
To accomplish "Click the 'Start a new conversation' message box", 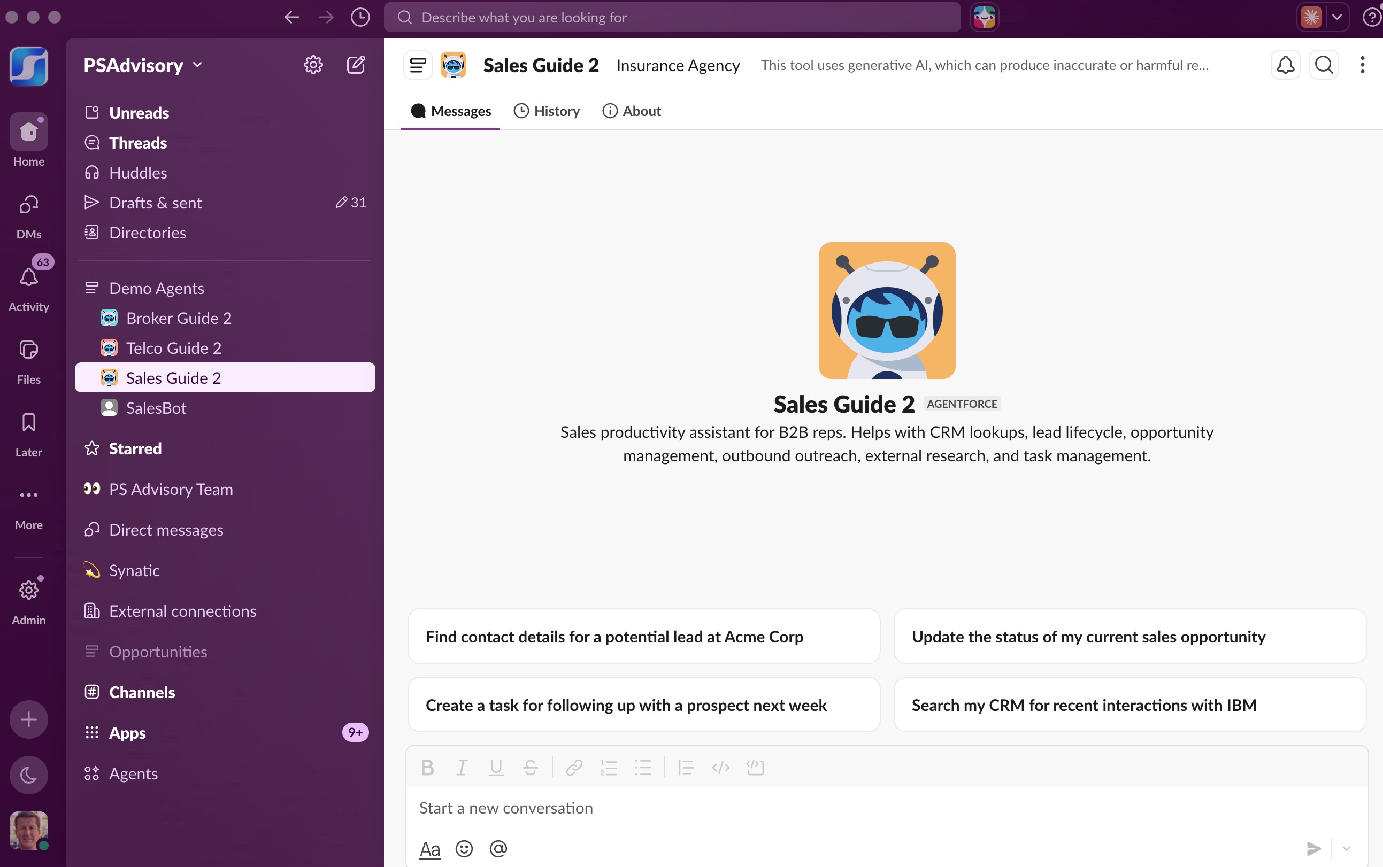I will coord(887,808).
